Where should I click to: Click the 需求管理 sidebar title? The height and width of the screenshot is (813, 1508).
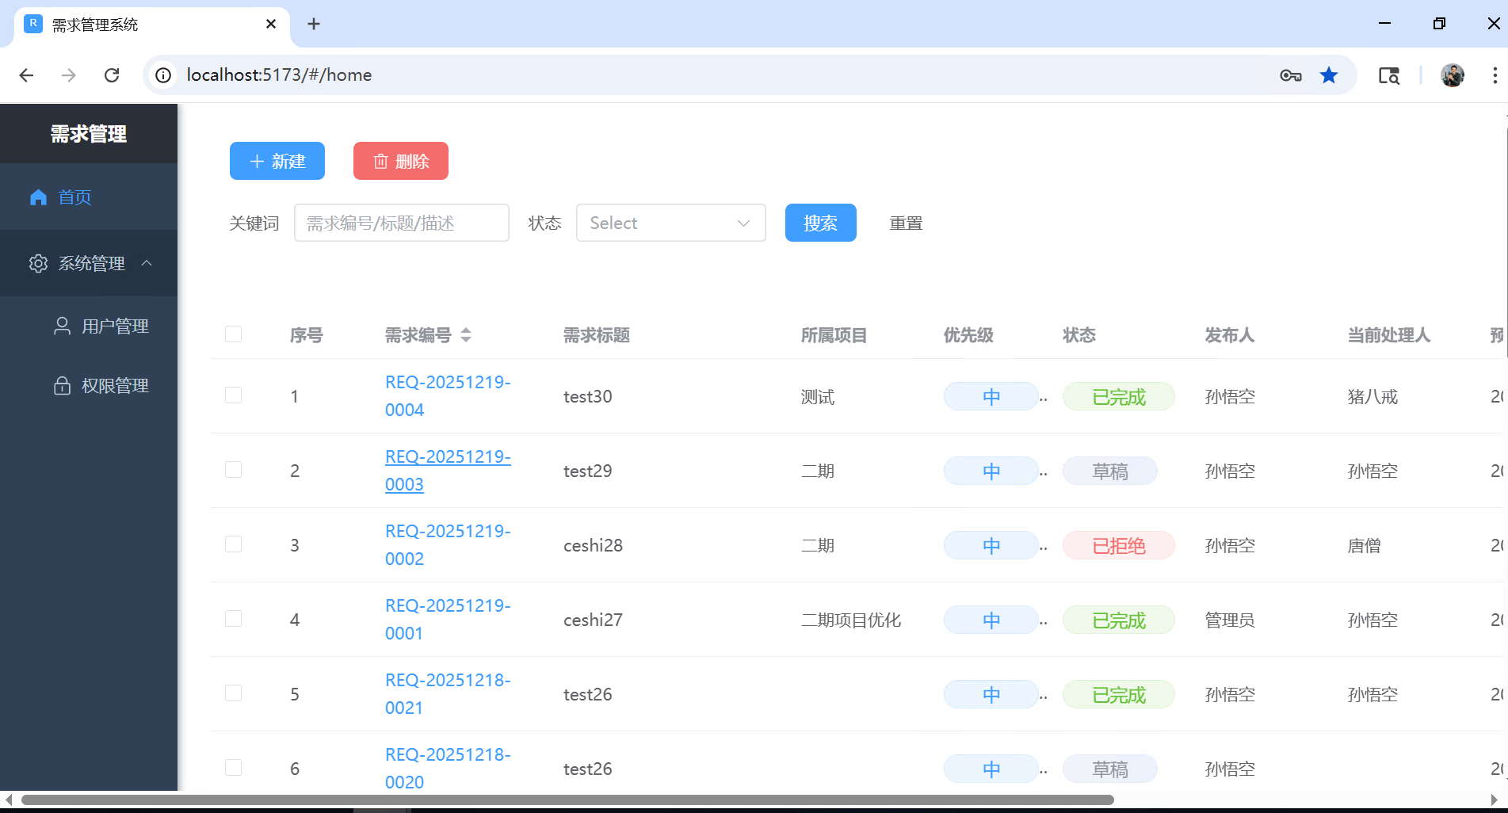tap(89, 134)
